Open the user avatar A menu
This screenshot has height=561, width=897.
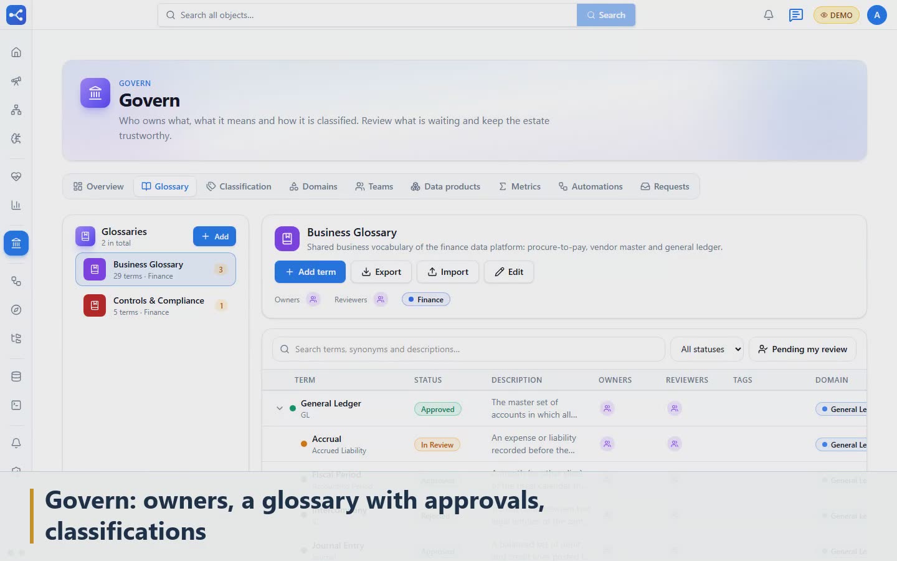876,15
